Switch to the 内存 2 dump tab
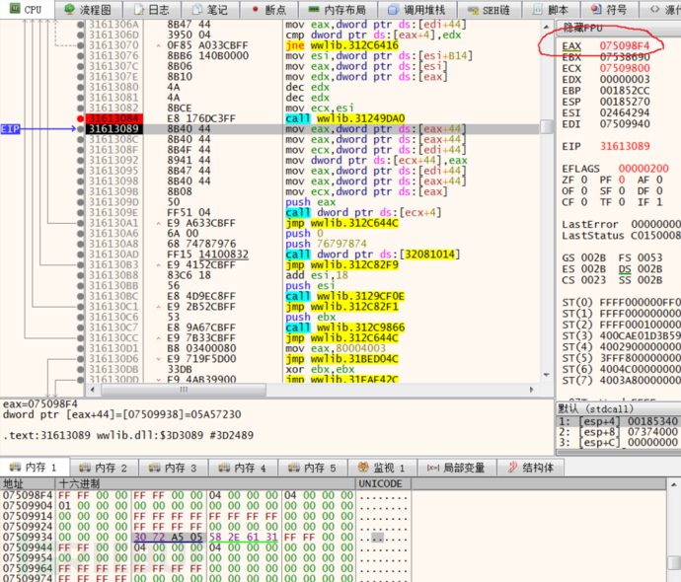681x582 pixels. [x=104, y=468]
